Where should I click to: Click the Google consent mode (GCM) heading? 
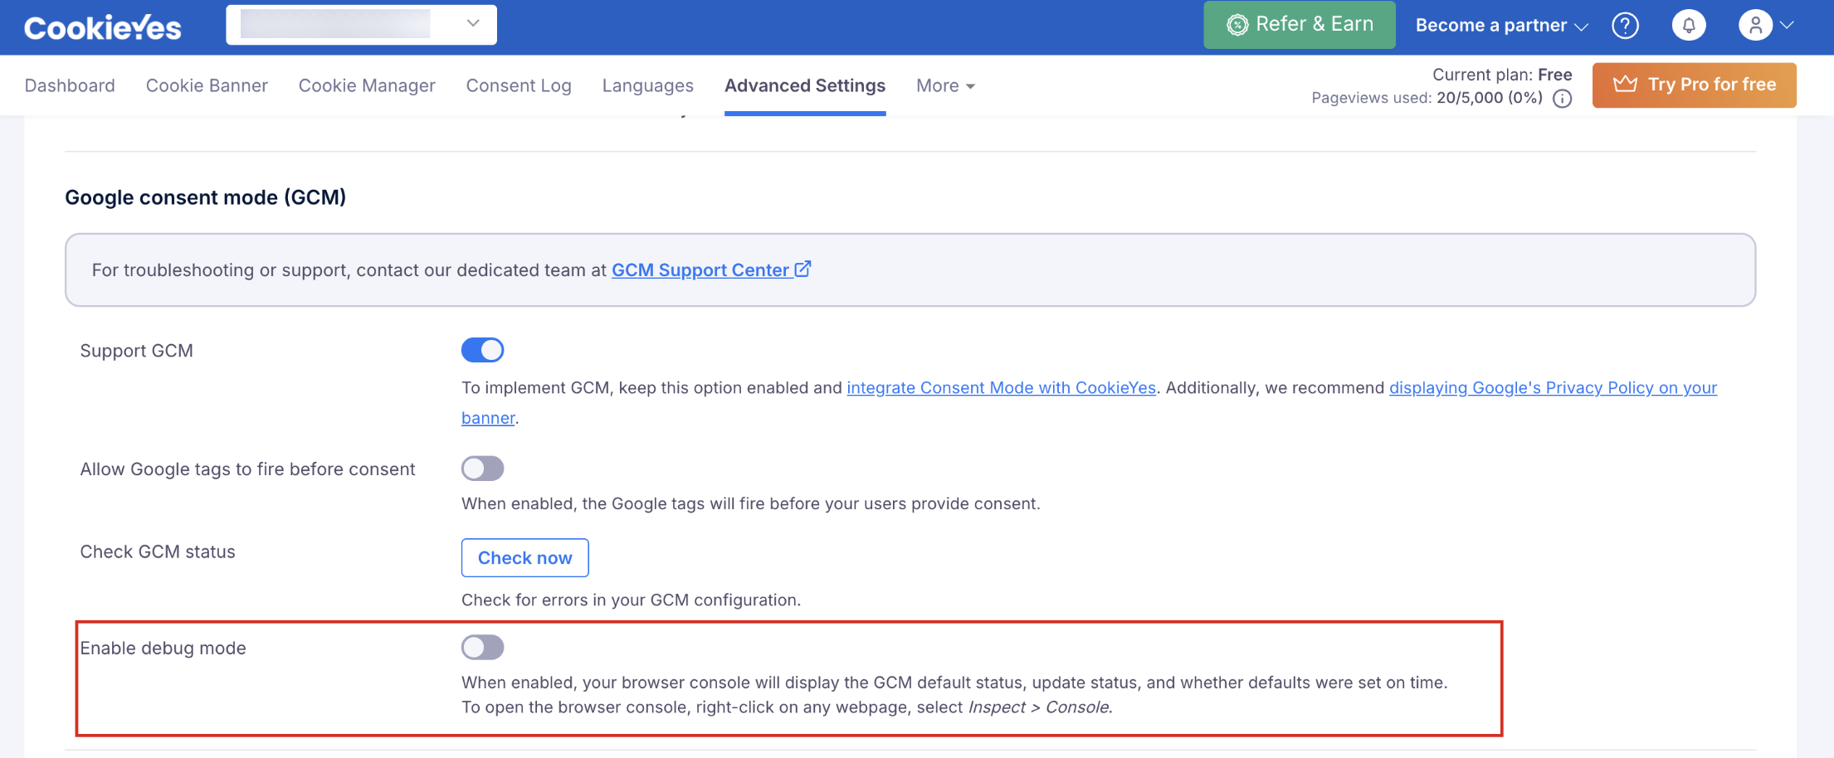(206, 197)
